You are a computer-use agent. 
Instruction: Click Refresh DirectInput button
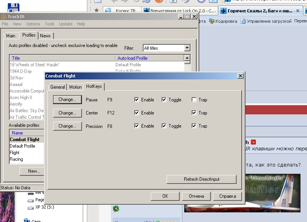tap(202, 179)
